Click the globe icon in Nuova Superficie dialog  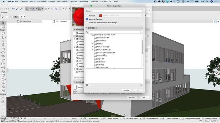(x=87, y=85)
